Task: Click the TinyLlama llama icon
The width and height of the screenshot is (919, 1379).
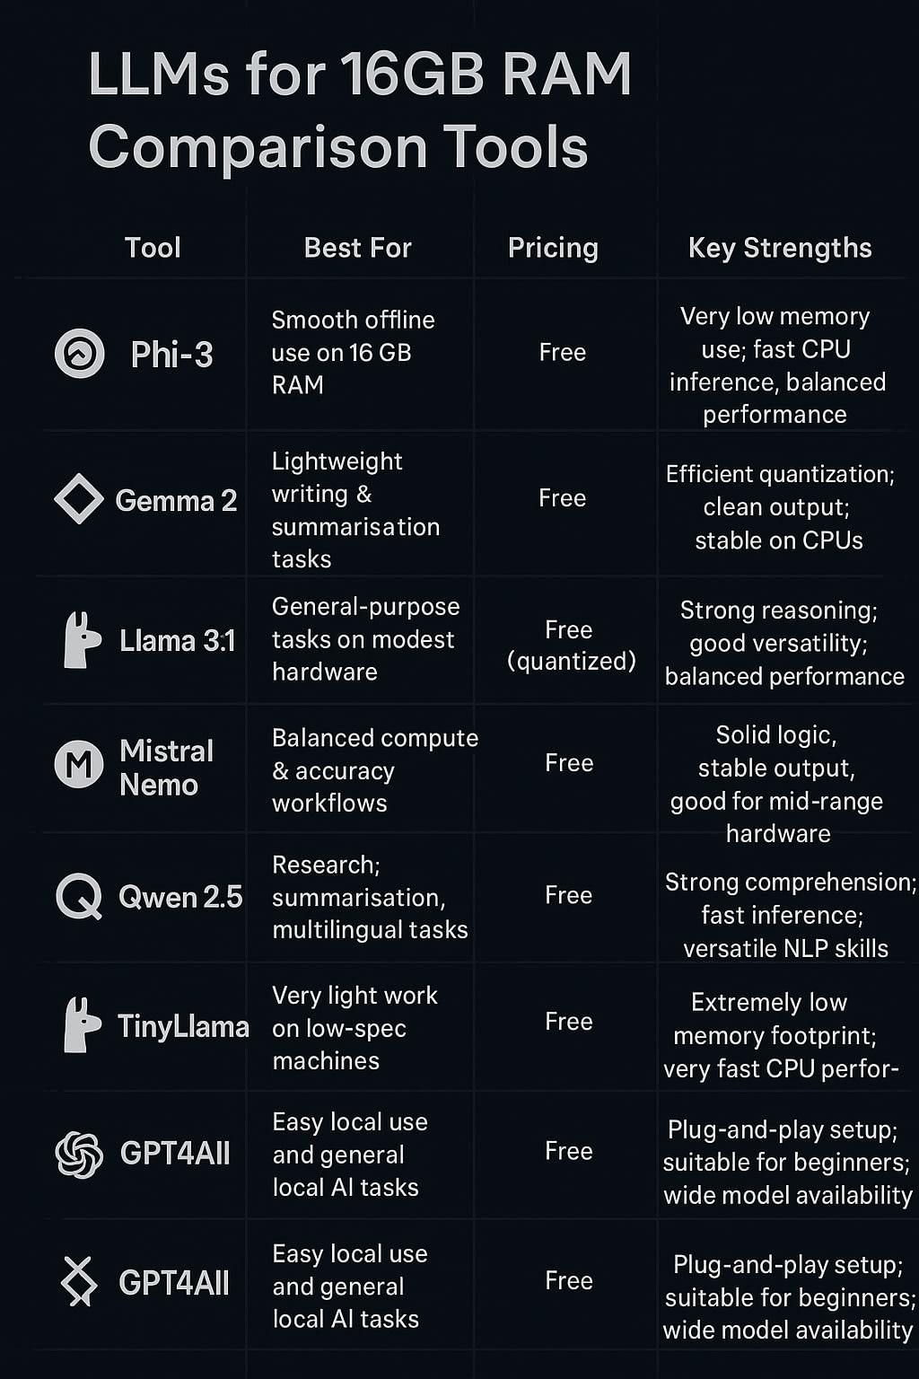Action: [x=82, y=1024]
